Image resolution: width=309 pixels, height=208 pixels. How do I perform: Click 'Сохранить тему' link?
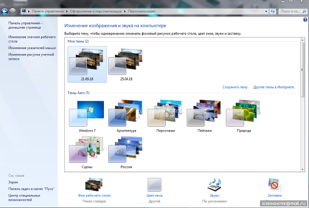(x=235, y=87)
